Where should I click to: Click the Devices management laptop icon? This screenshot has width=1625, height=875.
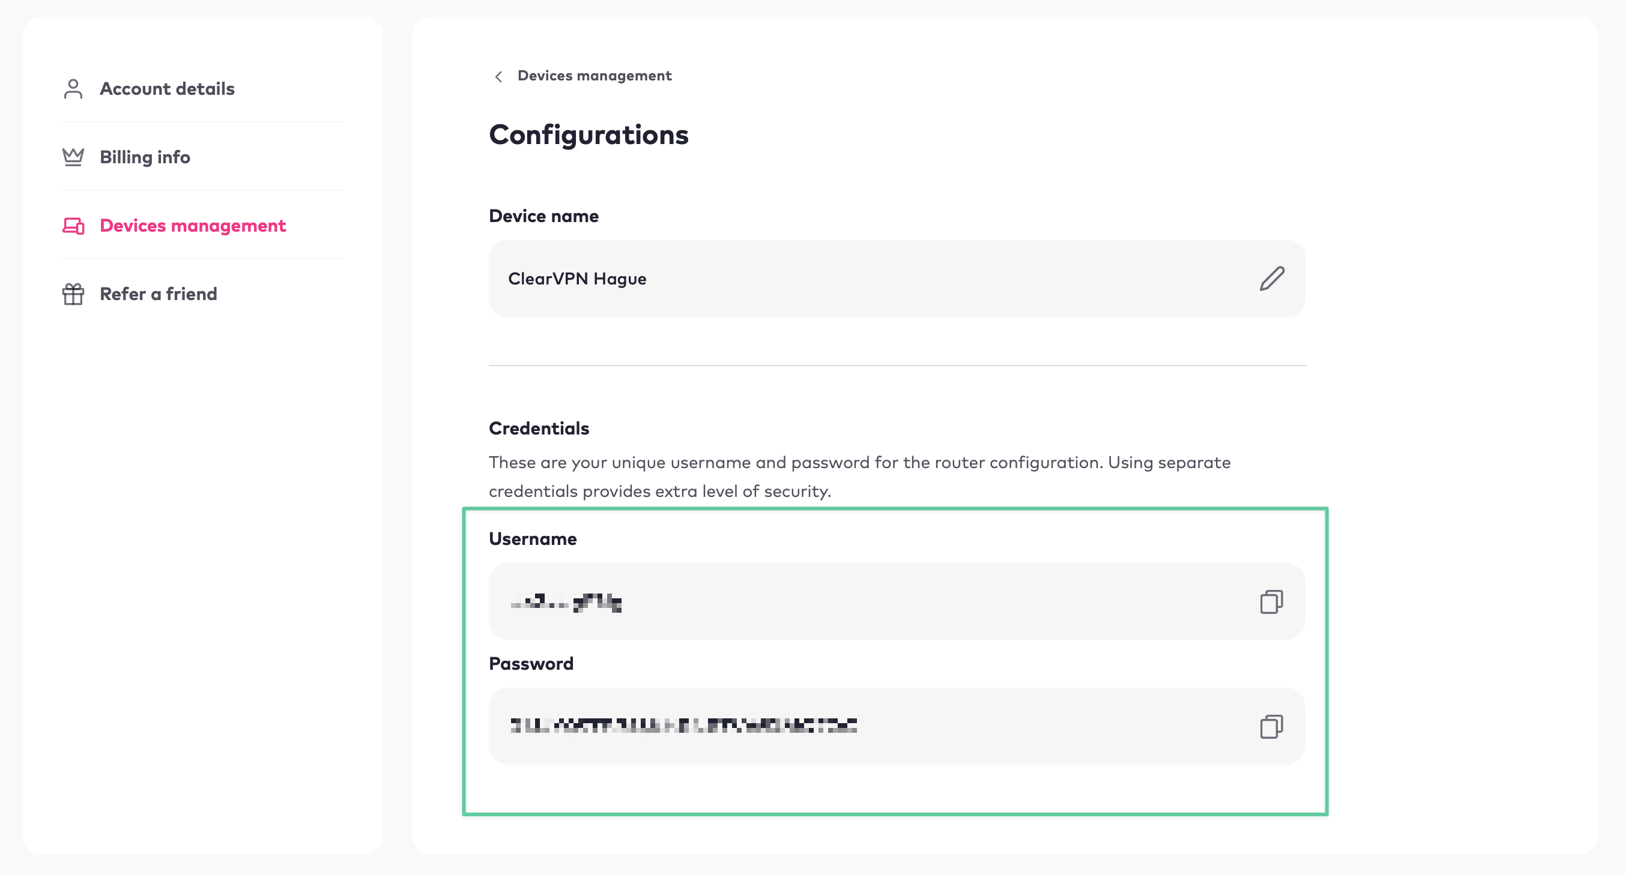[73, 226]
